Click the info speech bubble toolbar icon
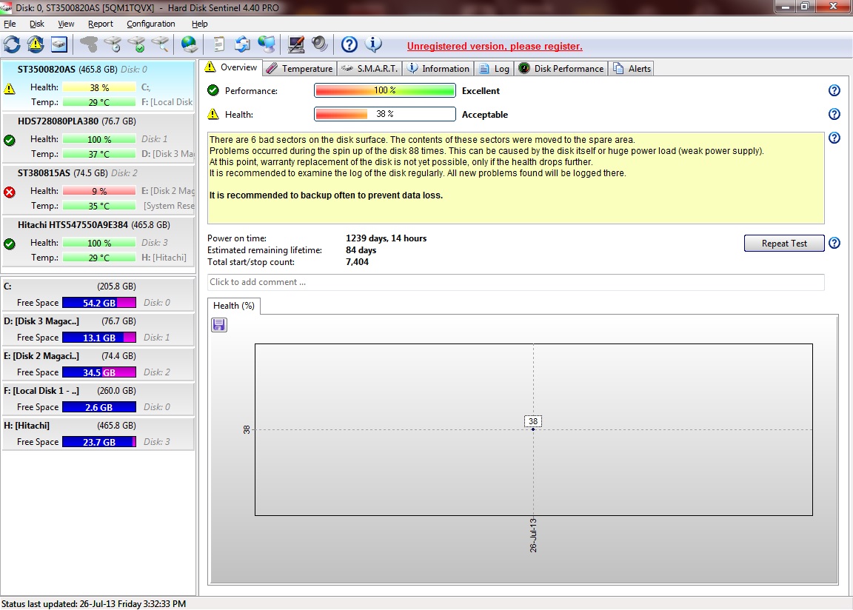Image resolution: width=853 pixels, height=610 pixels. pos(373,44)
